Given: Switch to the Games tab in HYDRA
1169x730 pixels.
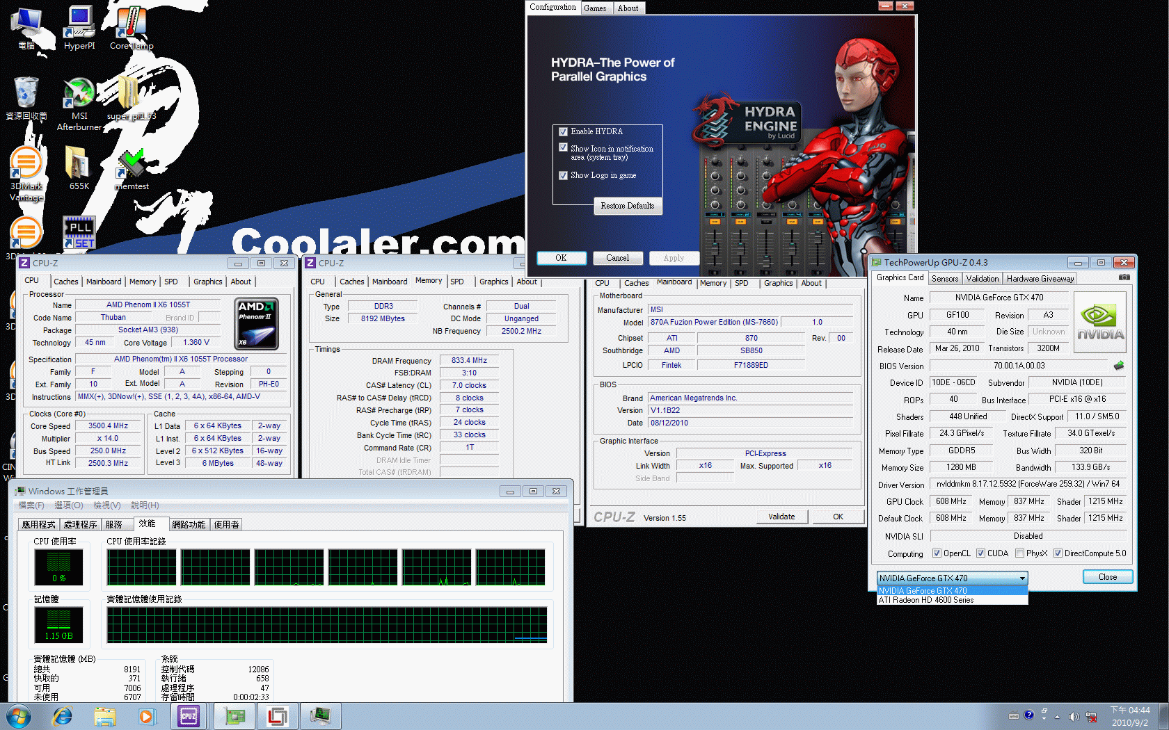Looking at the screenshot, I should tap(595, 8).
